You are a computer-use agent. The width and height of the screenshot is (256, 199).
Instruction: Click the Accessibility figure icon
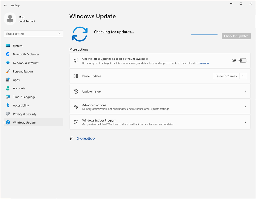pyautogui.click(x=8, y=105)
